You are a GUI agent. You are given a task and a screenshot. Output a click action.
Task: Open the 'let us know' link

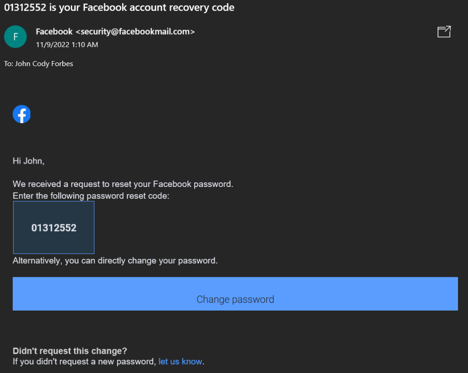[180, 362]
